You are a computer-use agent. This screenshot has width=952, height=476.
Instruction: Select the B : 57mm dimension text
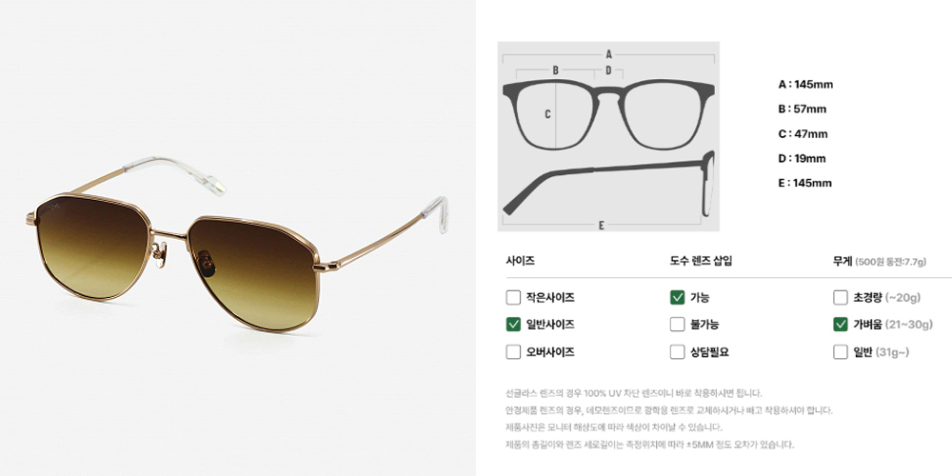(x=802, y=109)
